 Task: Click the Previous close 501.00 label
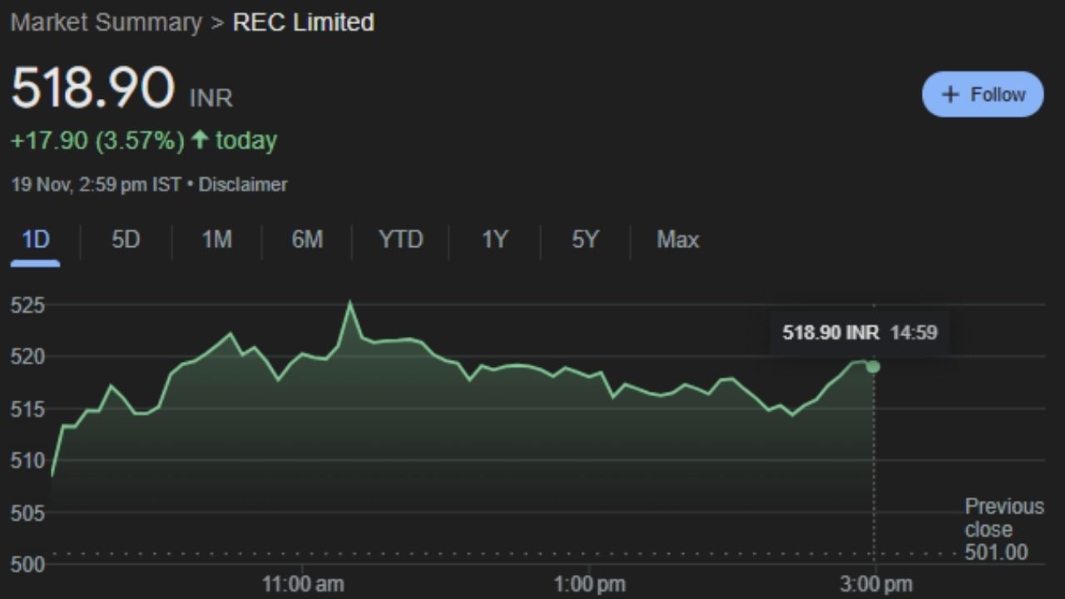(x=1003, y=529)
